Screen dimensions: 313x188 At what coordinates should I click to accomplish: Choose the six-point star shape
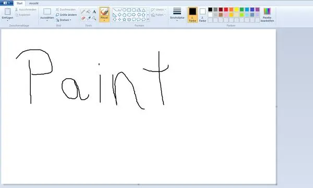tap(129, 19)
